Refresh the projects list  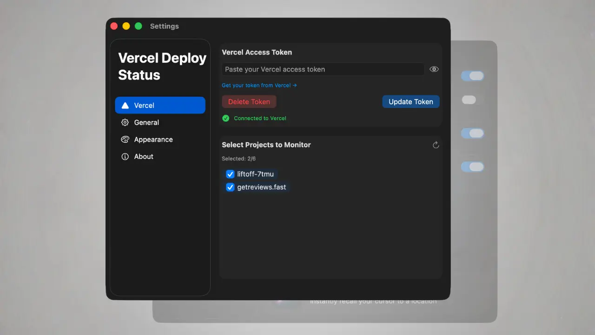point(436,145)
